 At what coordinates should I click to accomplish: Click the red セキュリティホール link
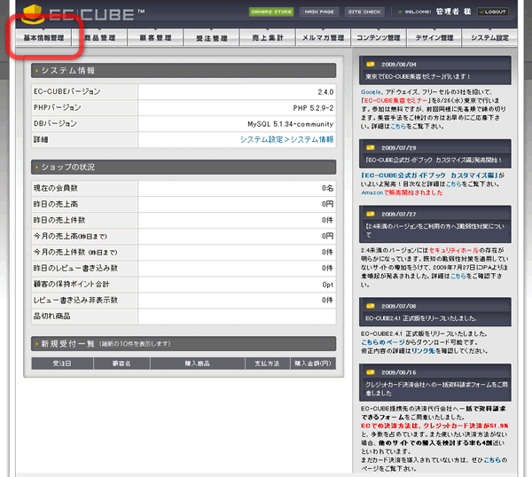(x=454, y=250)
